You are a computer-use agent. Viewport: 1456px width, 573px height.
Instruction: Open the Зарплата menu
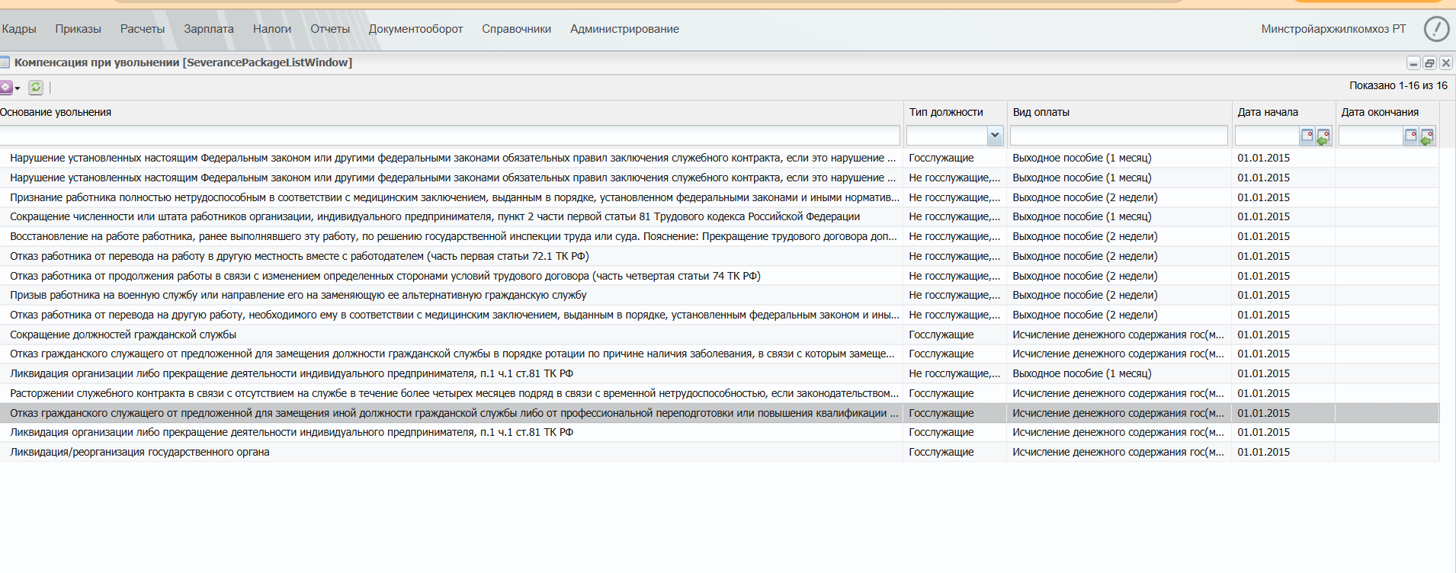(x=209, y=29)
